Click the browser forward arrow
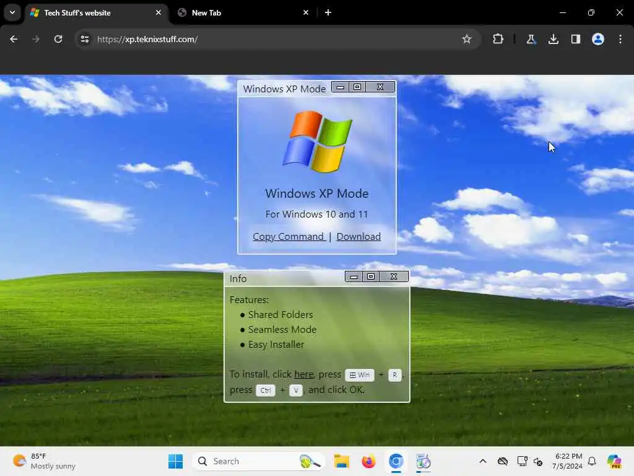Screen dimensions: 634x476 [35, 39]
